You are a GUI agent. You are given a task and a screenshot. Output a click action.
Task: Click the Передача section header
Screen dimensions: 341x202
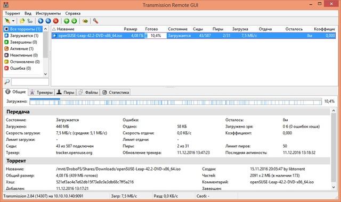[18, 112]
